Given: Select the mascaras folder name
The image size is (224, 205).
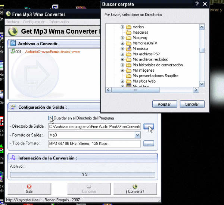Looking at the screenshot, I should click(x=140, y=32).
